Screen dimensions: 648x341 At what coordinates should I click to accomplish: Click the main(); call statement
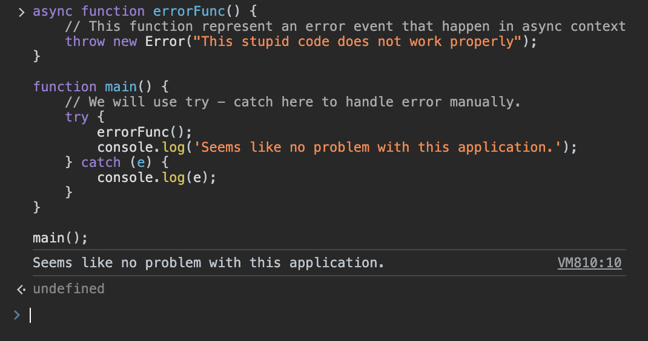(61, 238)
